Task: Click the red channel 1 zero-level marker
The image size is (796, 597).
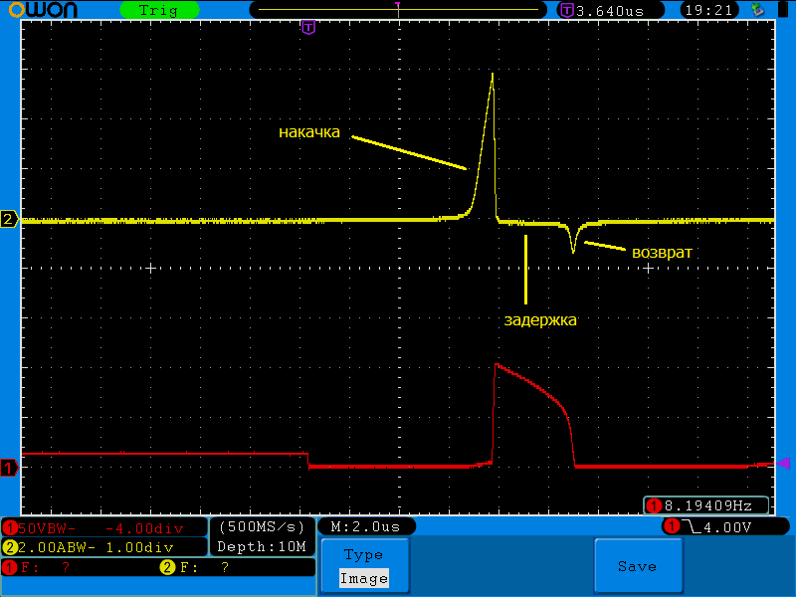Action: [9, 467]
